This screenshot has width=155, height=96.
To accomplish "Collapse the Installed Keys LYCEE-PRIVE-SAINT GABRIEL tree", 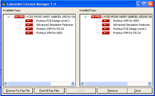I will point(85,17).
